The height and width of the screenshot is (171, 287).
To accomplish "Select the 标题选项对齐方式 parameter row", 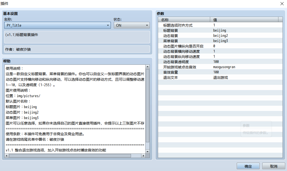I will (x=220, y=25).
